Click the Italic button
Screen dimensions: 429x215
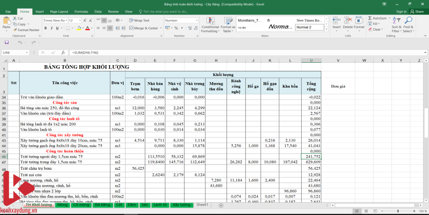[51, 29]
